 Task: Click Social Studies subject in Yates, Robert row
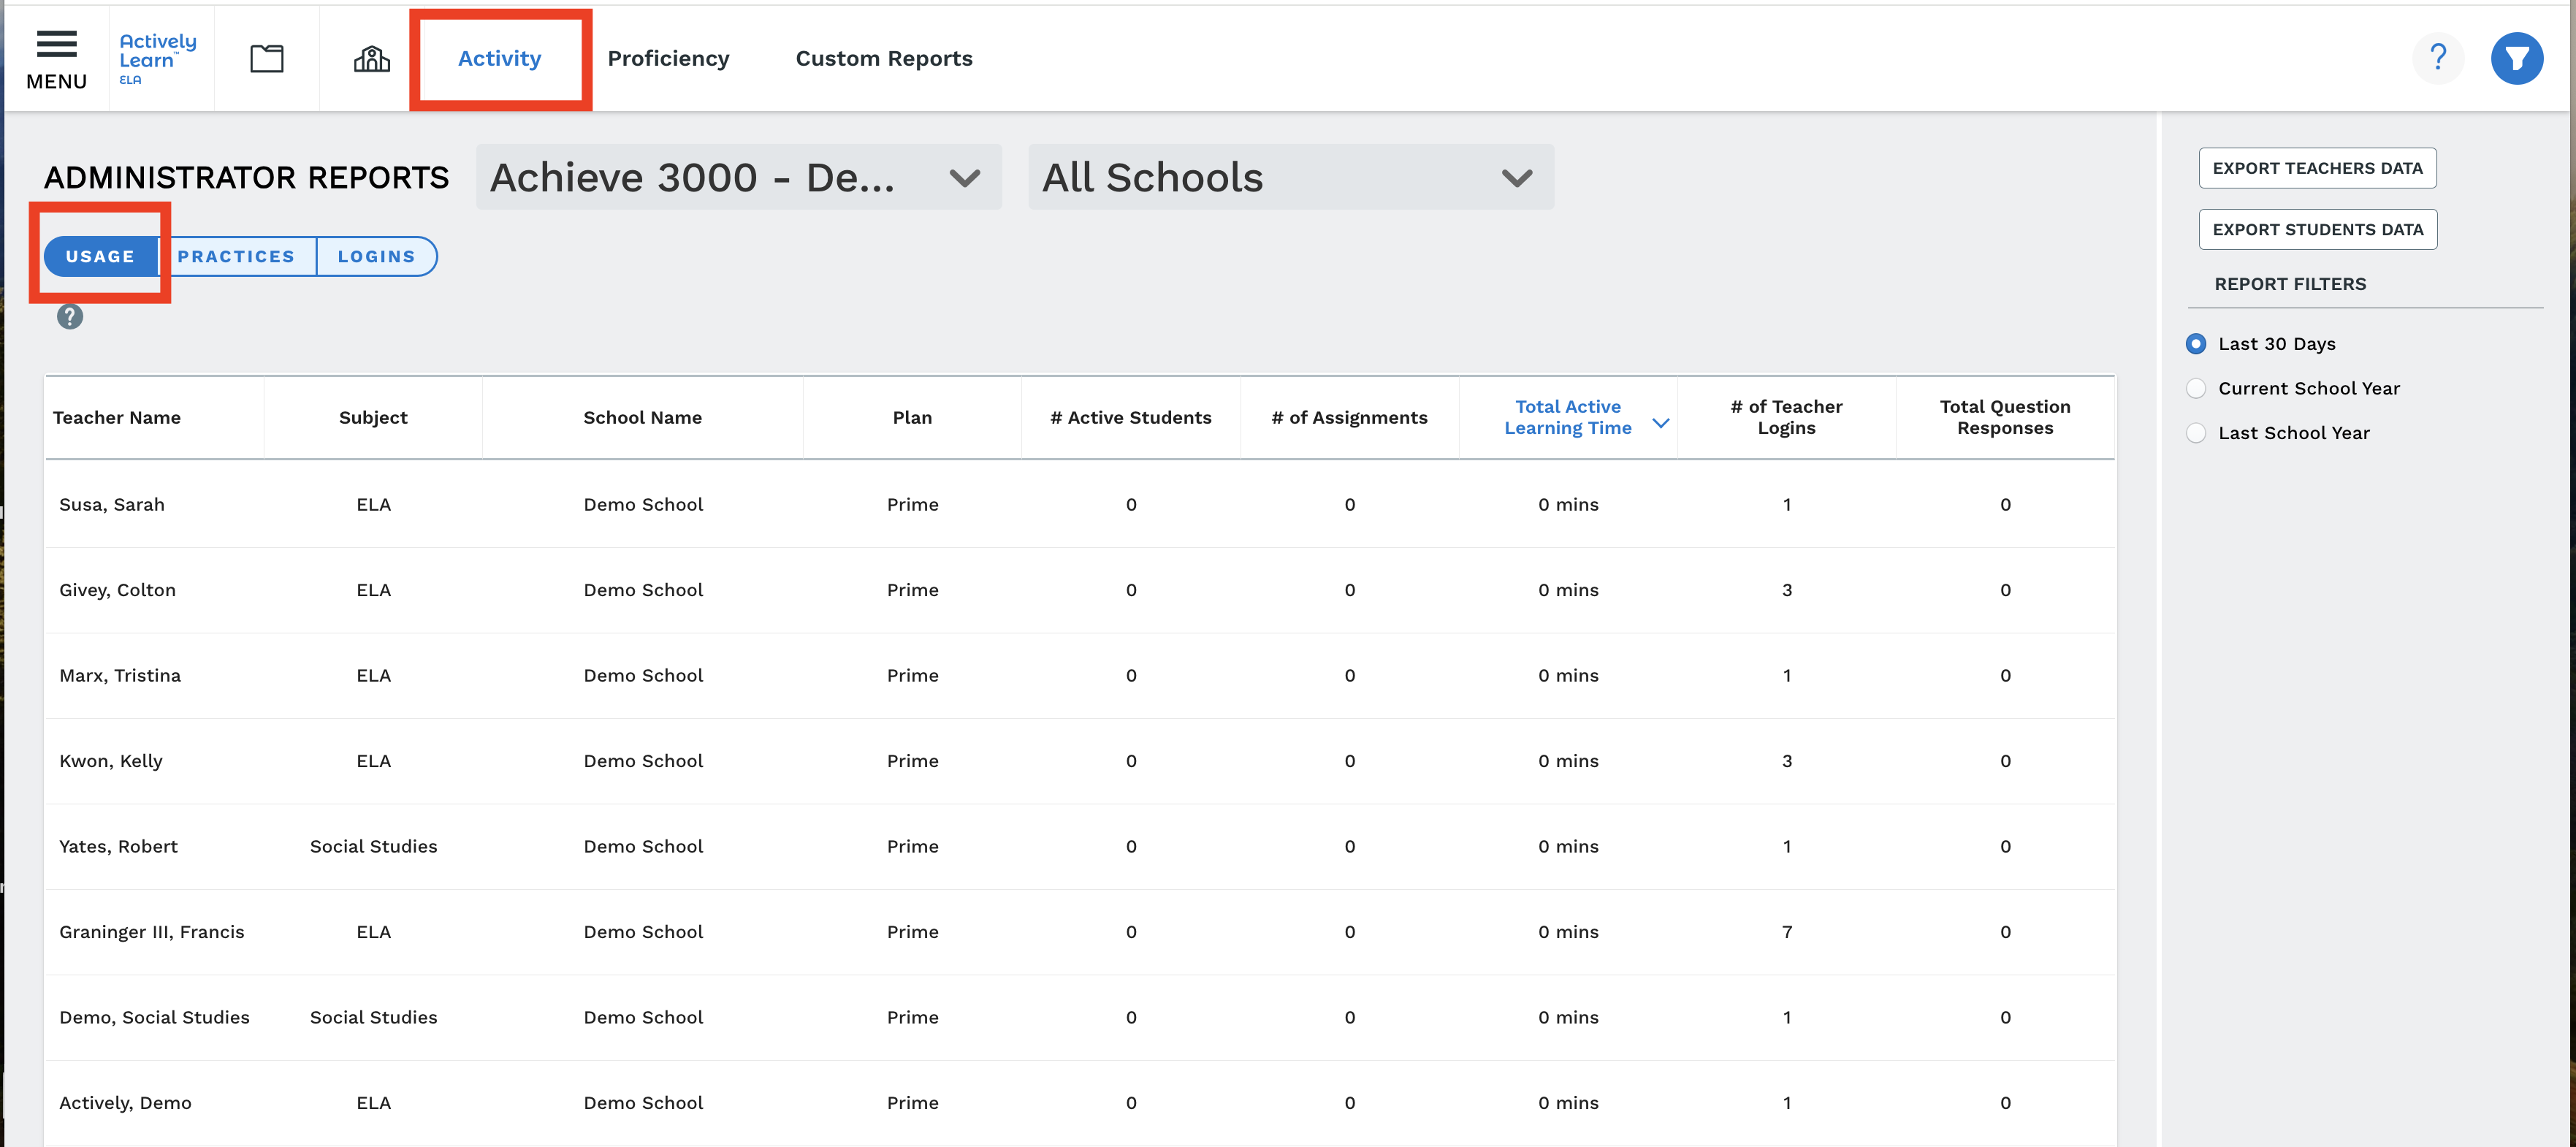373,846
